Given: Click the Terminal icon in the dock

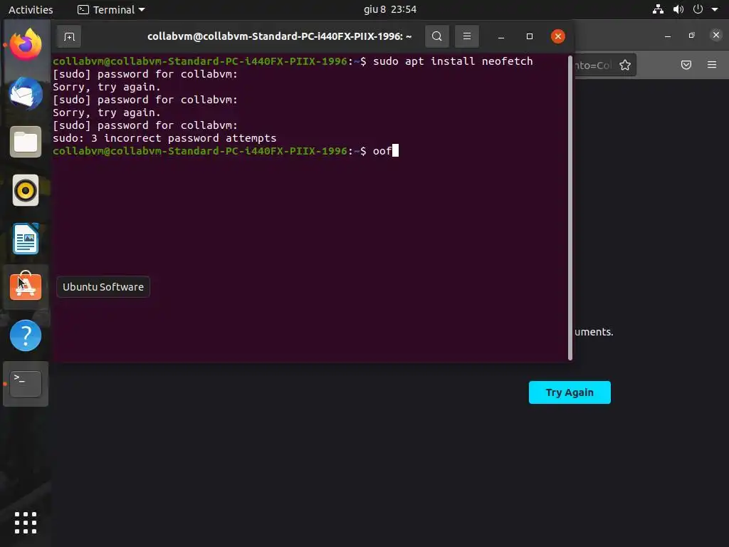Looking at the screenshot, I should click(x=26, y=384).
